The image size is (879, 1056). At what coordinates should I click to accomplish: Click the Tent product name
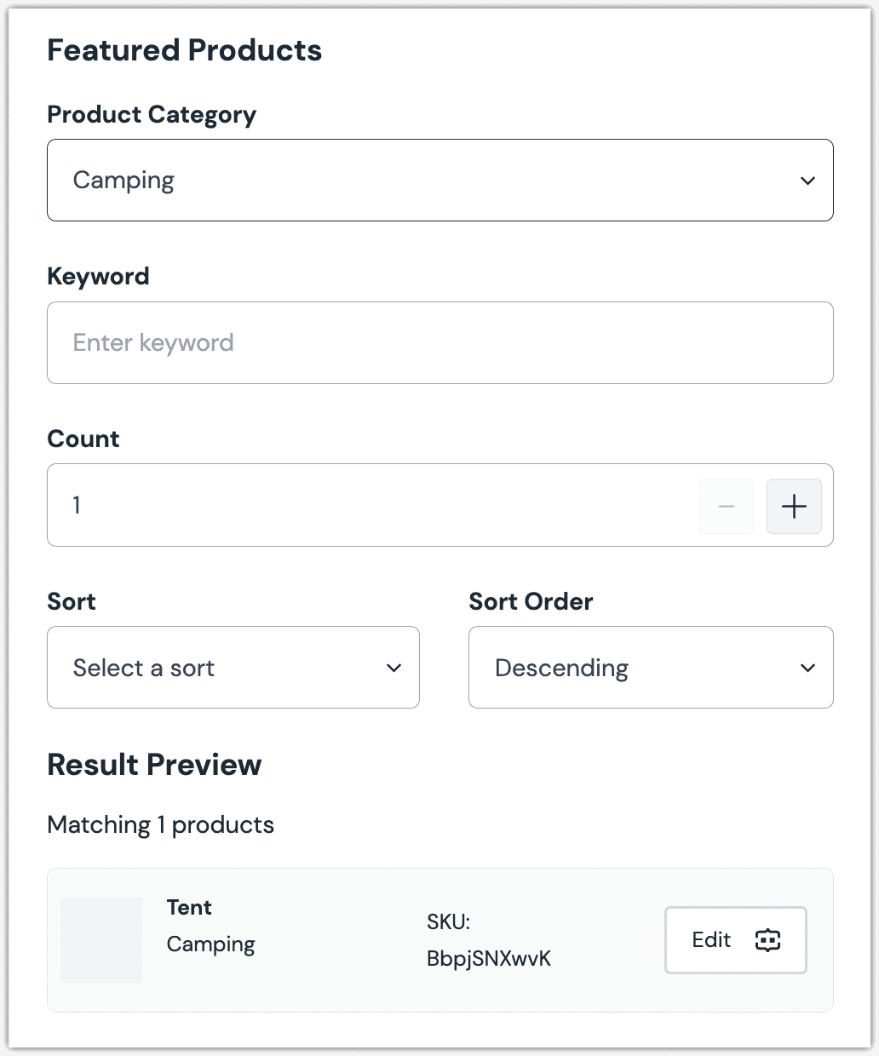[x=189, y=908]
